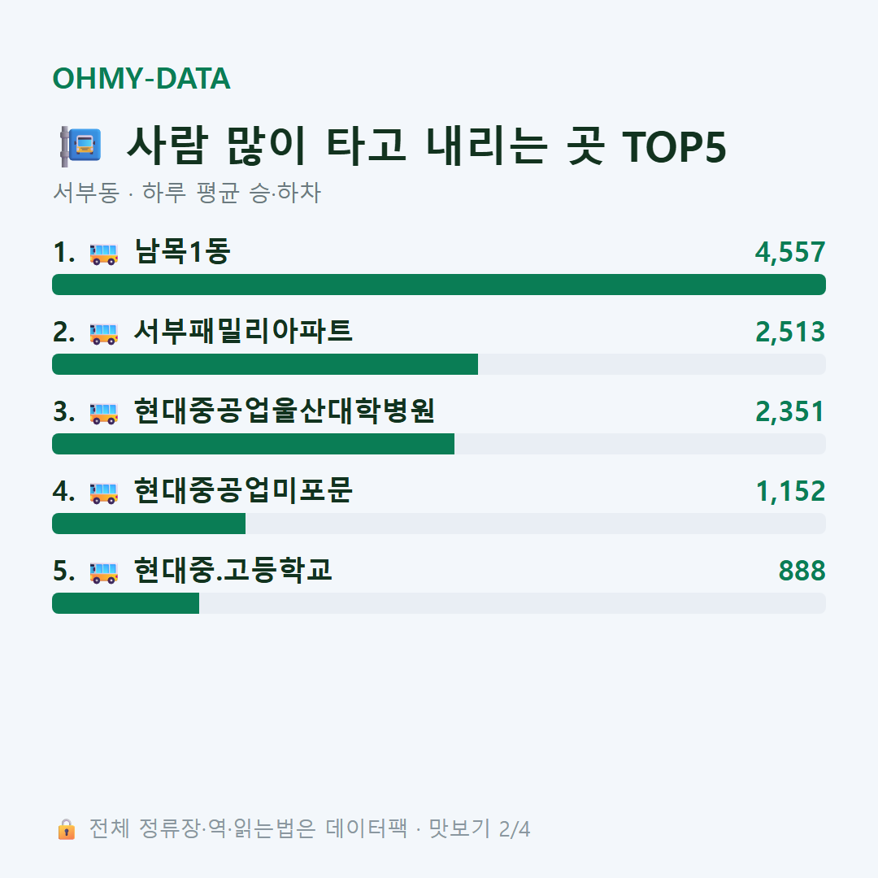Viewport: 878px width, 878px height.
Task: Click the bus icon next to 남목1동
Action: coord(103,254)
